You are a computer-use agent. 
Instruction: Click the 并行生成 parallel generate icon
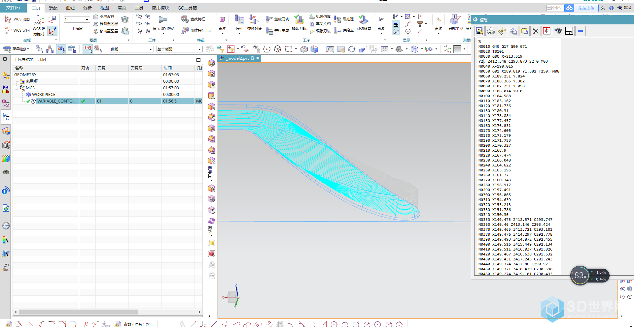269,30
